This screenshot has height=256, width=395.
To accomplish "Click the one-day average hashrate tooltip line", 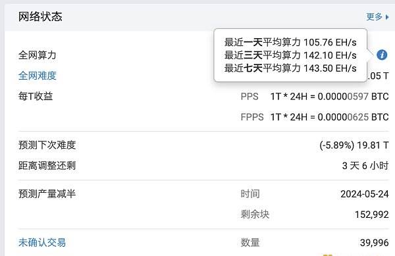I will [x=290, y=42].
